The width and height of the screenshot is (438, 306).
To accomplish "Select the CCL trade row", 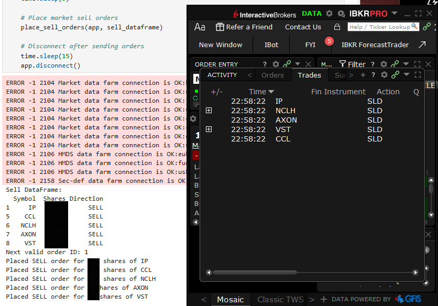I will click(311, 139).
